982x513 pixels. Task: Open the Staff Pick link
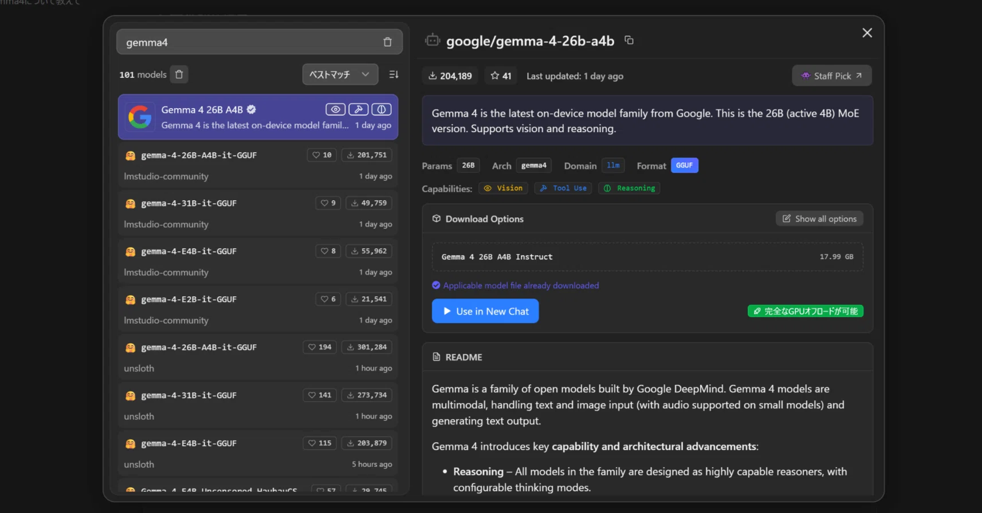(x=832, y=75)
